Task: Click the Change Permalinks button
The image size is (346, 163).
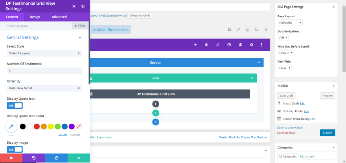Action: [x=140, y=16]
